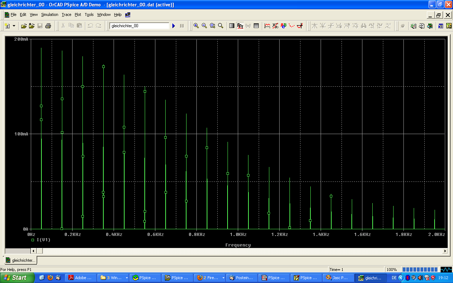Image resolution: width=453 pixels, height=283 pixels.
Task: Click the Undo arrow icon
Action: [90, 26]
